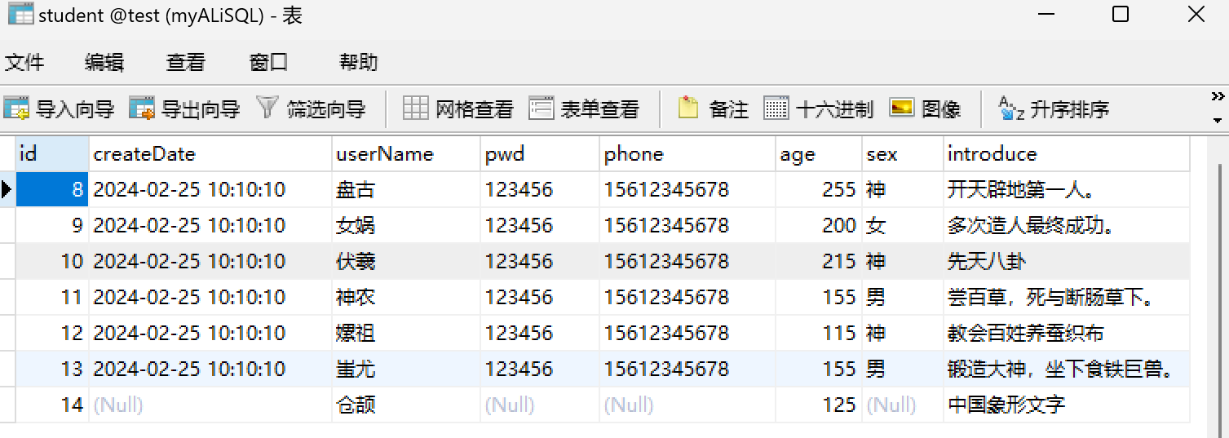Open the Window (窗口) menu
Viewport: 1229px width, 438px height.
pos(269,62)
